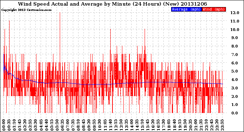Screen dimensions: 244x132
Task: Click the 11.0 y-axis label
Action: [x=235, y=21]
